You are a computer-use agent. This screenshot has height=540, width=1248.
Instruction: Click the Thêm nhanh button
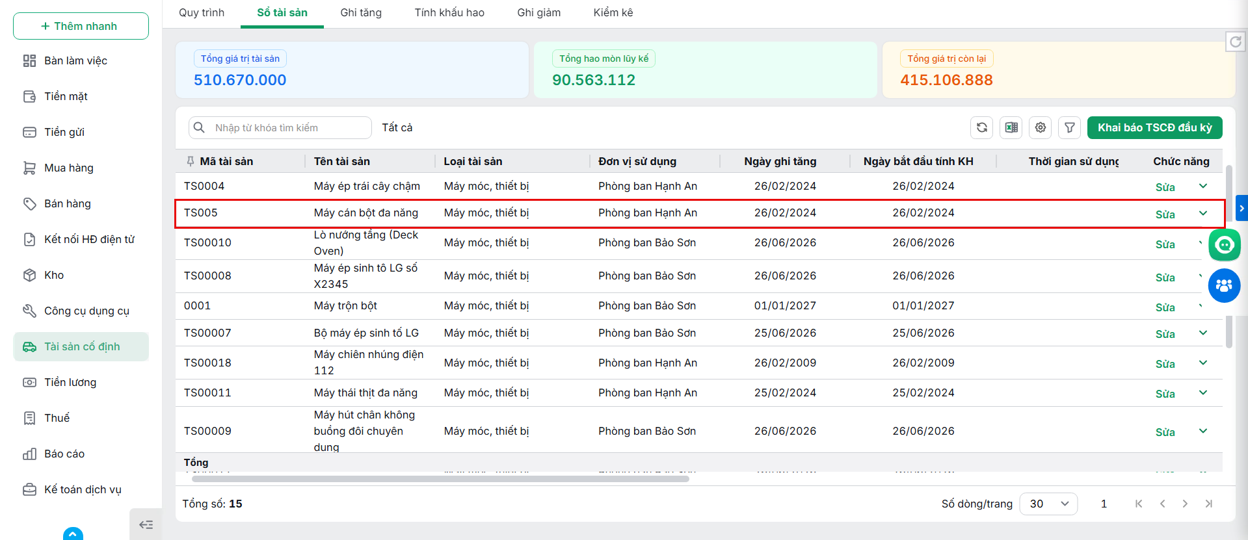pos(81,26)
